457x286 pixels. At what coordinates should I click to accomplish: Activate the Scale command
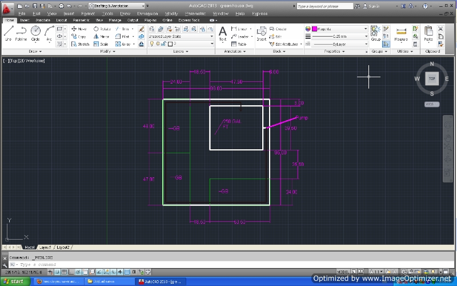coord(101,44)
